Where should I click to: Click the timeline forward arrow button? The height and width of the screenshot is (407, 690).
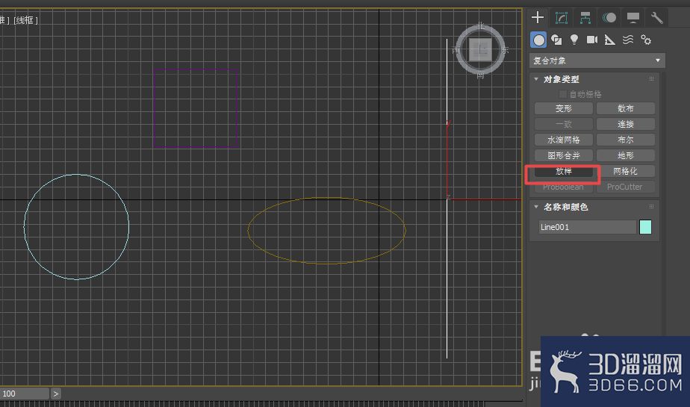(x=55, y=394)
